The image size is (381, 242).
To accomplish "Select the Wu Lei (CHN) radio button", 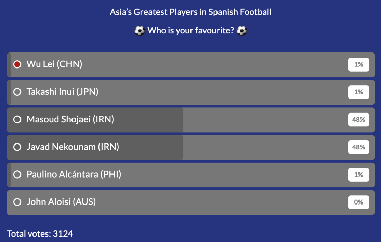I will [x=17, y=64].
